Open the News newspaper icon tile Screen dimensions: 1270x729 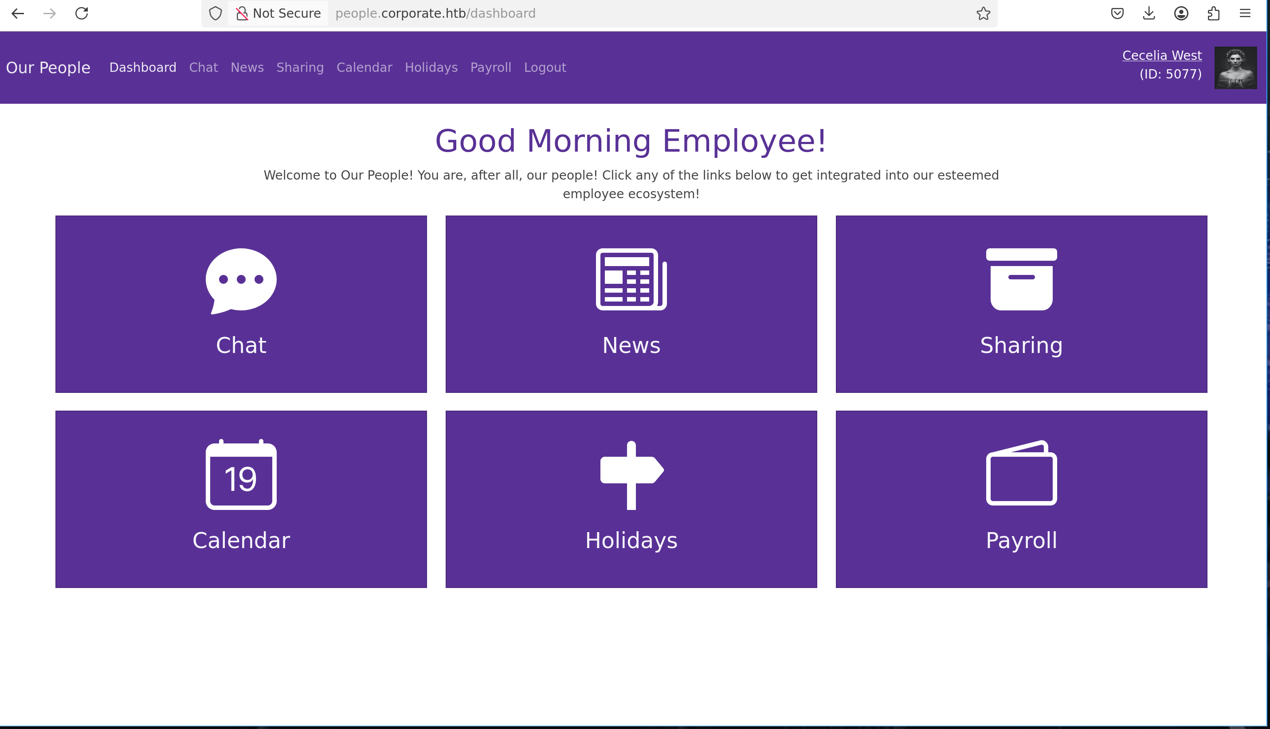tap(631, 279)
